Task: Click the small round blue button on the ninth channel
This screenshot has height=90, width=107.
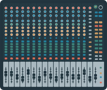Action: (50, 38)
